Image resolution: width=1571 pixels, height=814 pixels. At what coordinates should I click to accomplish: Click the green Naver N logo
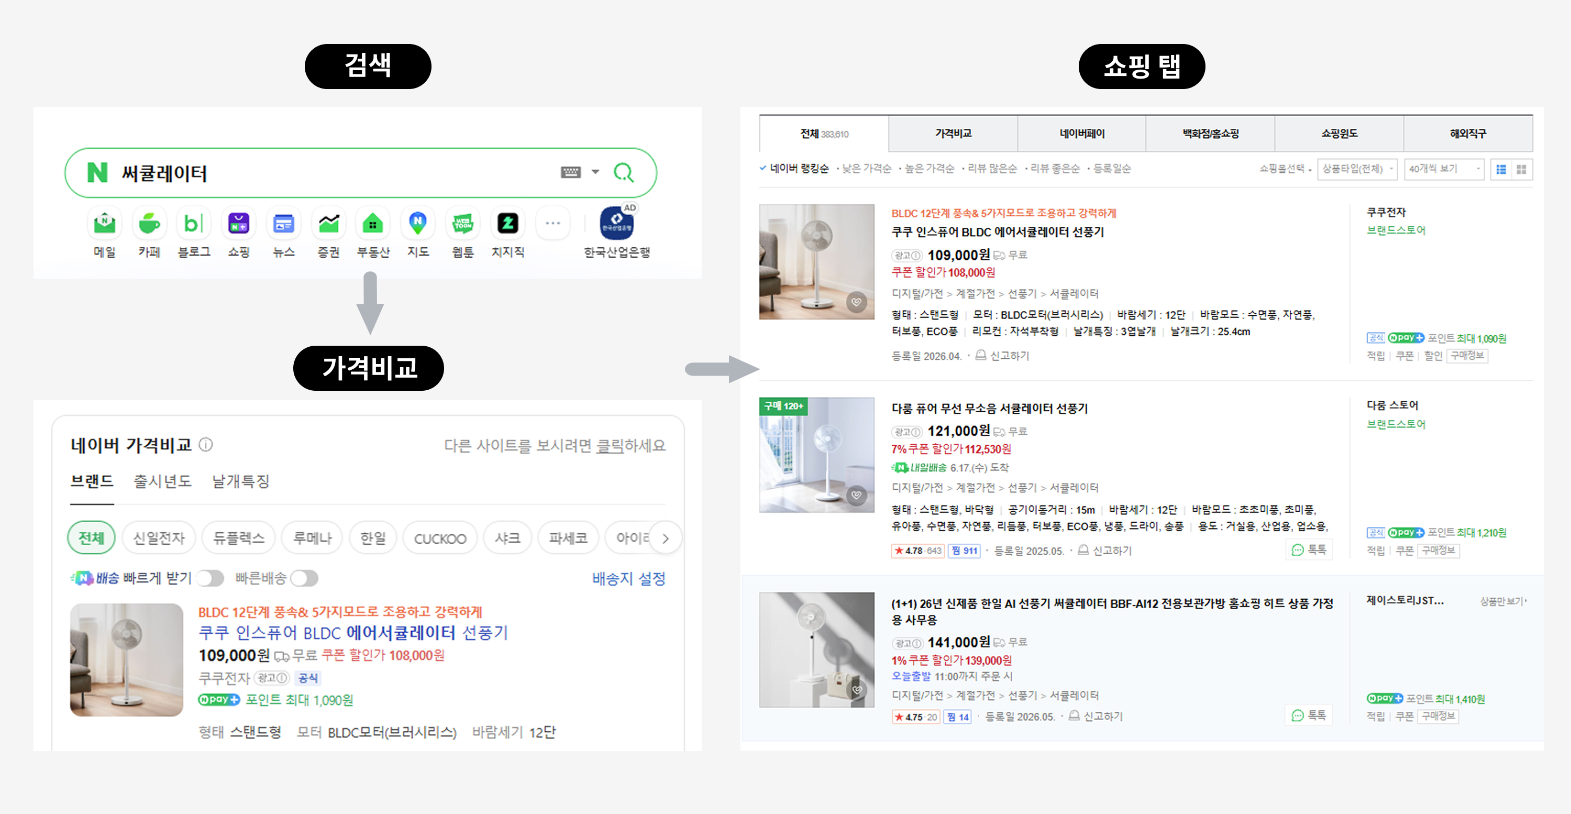(97, 173)
